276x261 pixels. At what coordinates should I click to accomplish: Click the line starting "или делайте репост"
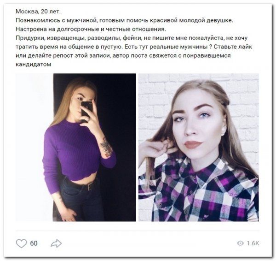tap(123, 56)
